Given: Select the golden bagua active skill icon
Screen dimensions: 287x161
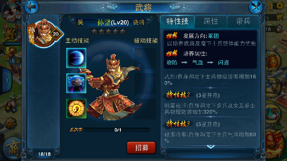Looking at the screenshot, I should tap(76, 109).
